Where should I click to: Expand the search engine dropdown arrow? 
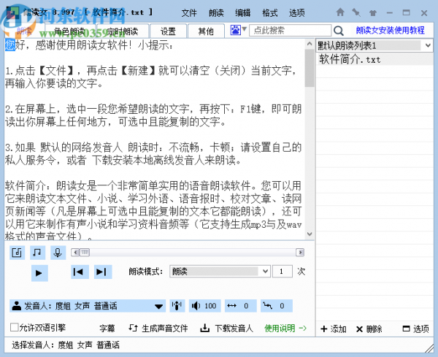click(x=244, y=28)
